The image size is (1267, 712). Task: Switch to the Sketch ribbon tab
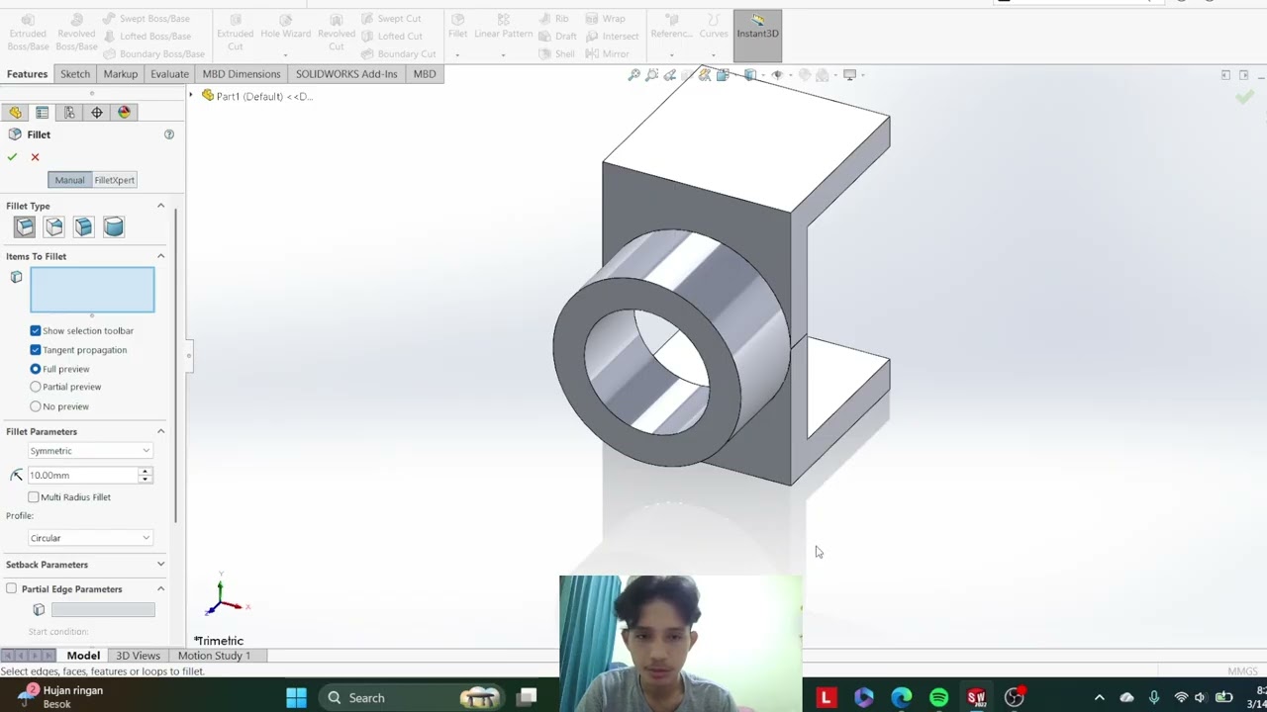[x=75, y=74]
